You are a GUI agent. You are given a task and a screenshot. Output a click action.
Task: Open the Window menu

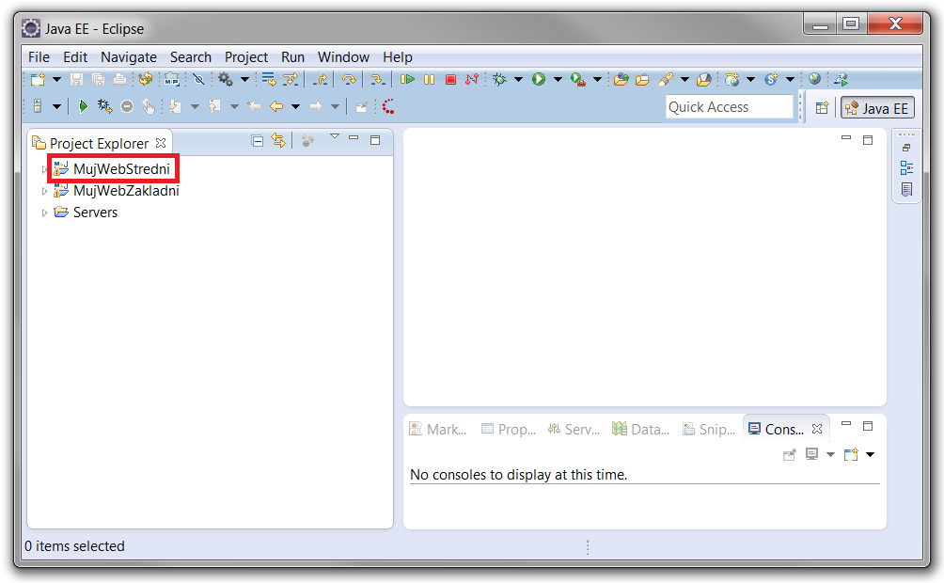[343, 57]
